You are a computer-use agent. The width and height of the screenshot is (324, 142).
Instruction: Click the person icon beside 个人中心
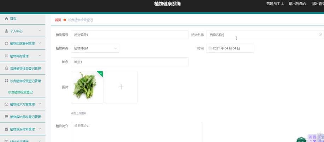tap(6, 31)
